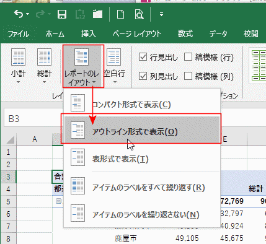Choose アウトライン形式で表示(O)

tap(142, 130)
